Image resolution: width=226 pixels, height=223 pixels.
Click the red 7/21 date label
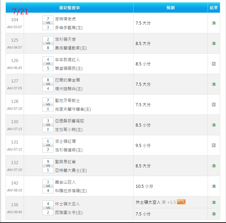pyautogui.click(x=20, y=12)
